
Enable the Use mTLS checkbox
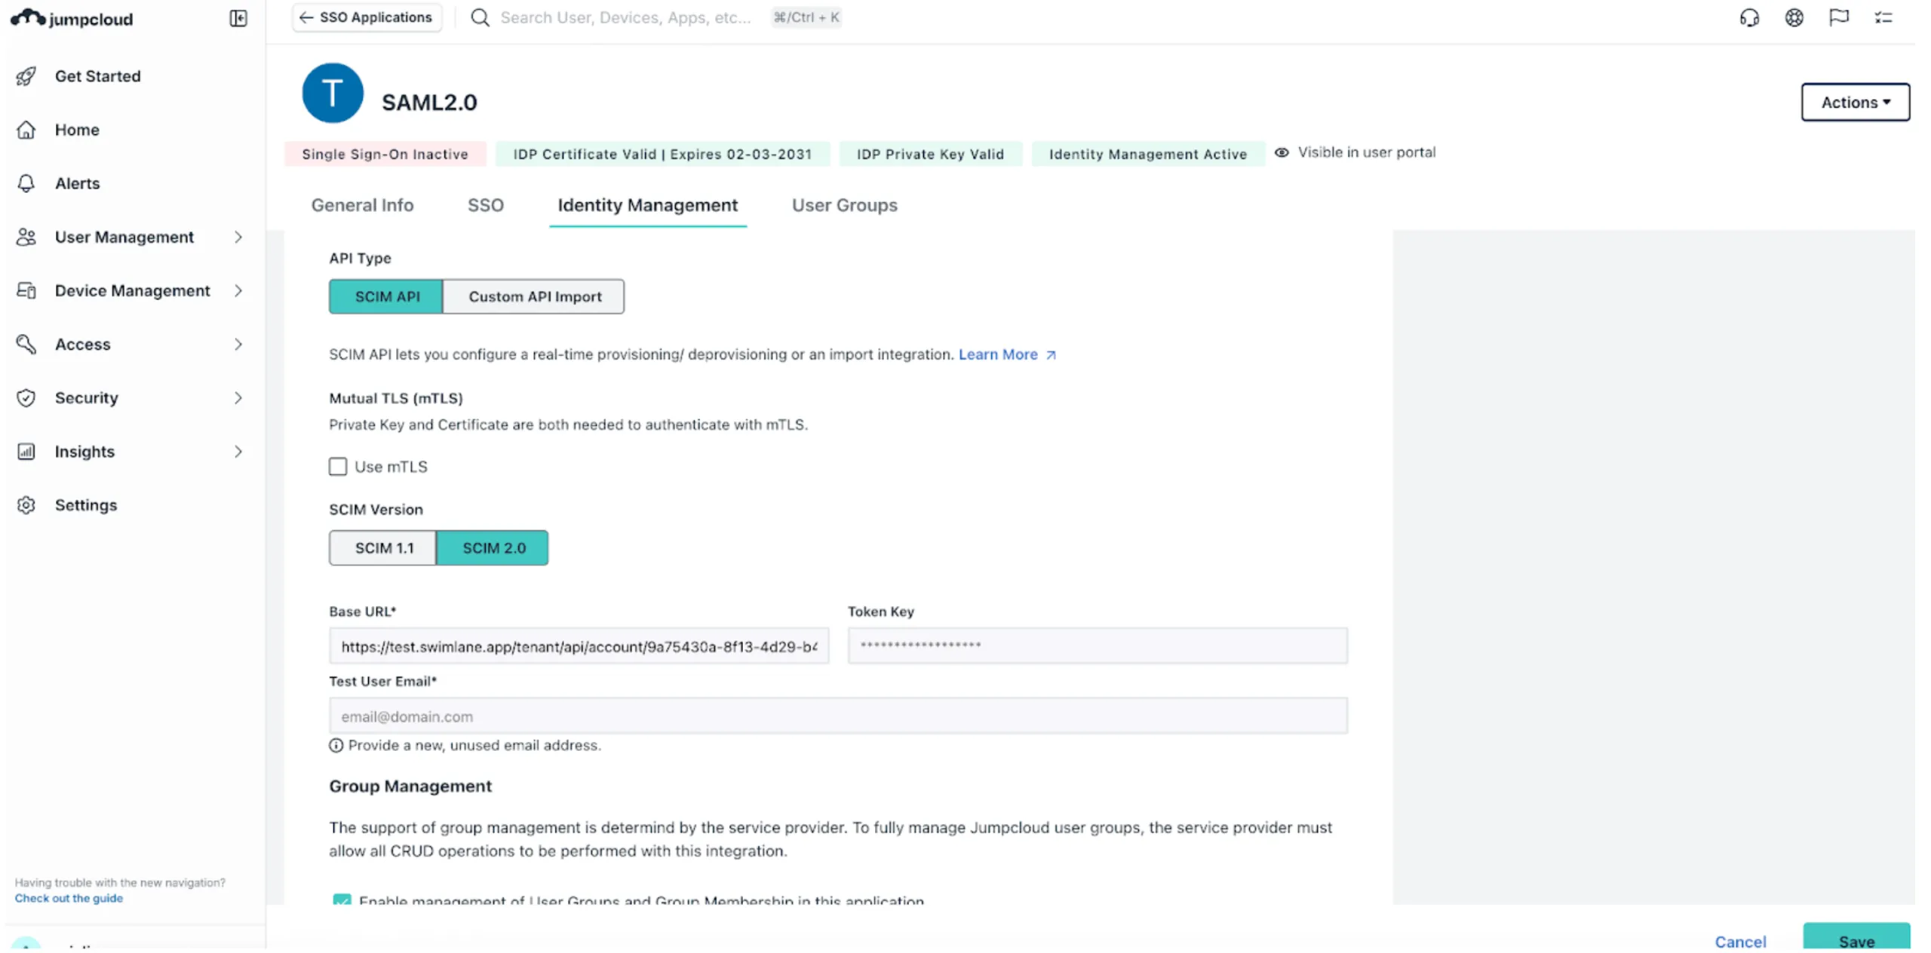338,466
